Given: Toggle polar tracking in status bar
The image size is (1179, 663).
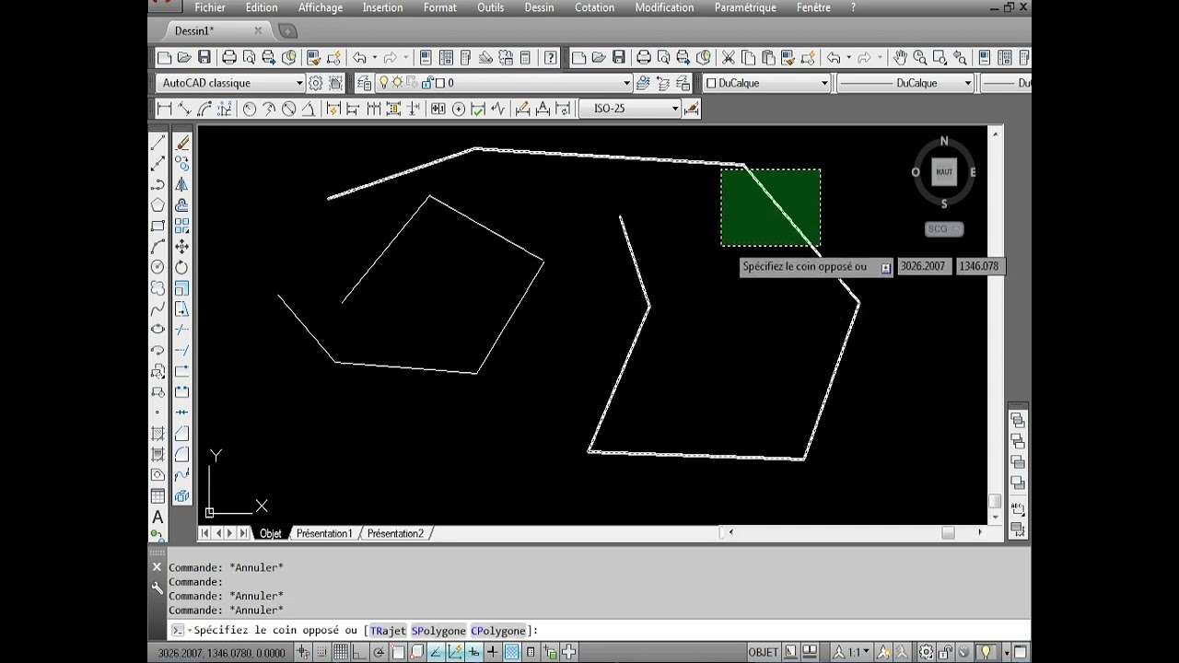Looking at the screenshot, I should click(x=379, y=652).
